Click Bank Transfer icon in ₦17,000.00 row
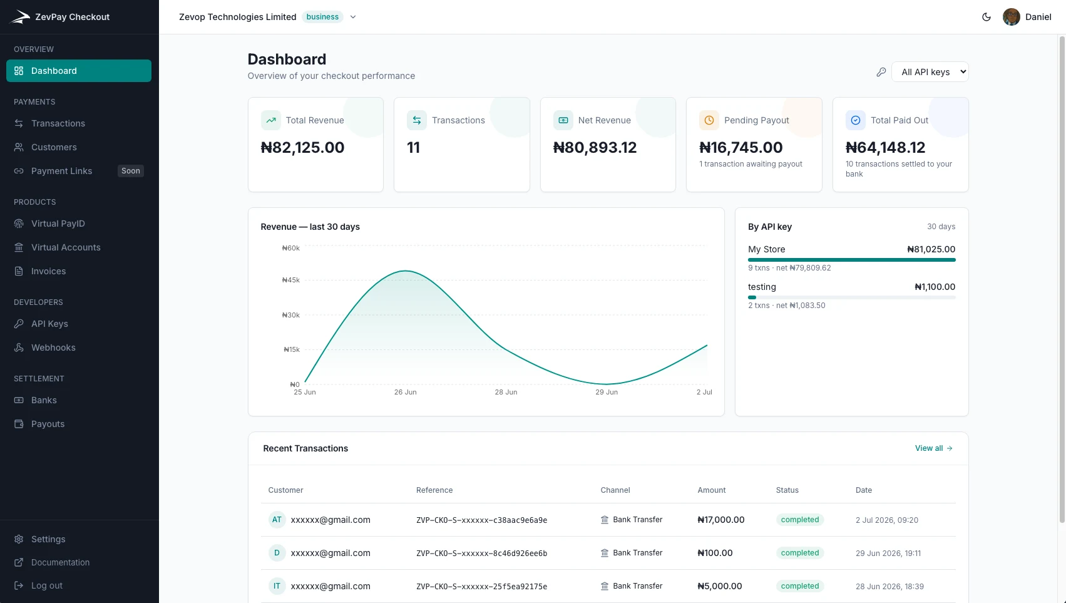1066x603 pixels. [x=605, y=520]
